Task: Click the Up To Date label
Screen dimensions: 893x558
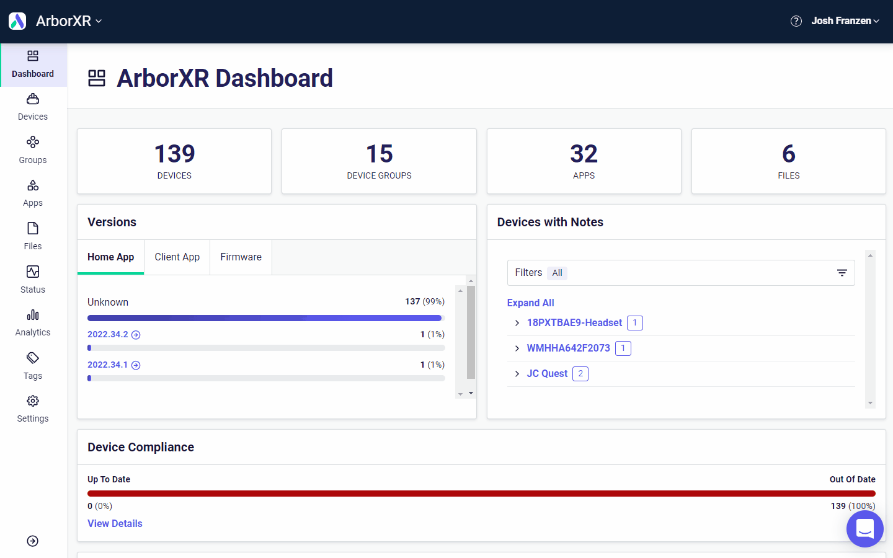Action: click(x=109, y=479)
